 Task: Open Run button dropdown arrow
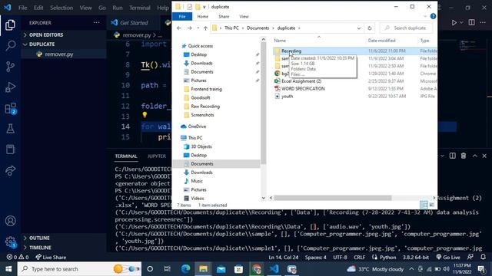click(461, 22)
